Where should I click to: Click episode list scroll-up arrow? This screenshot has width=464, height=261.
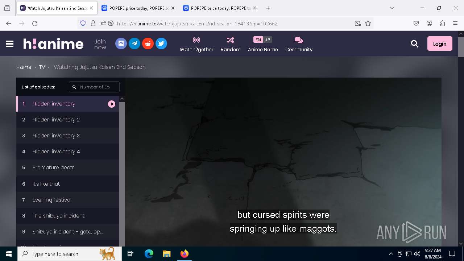tap(122, 99)
